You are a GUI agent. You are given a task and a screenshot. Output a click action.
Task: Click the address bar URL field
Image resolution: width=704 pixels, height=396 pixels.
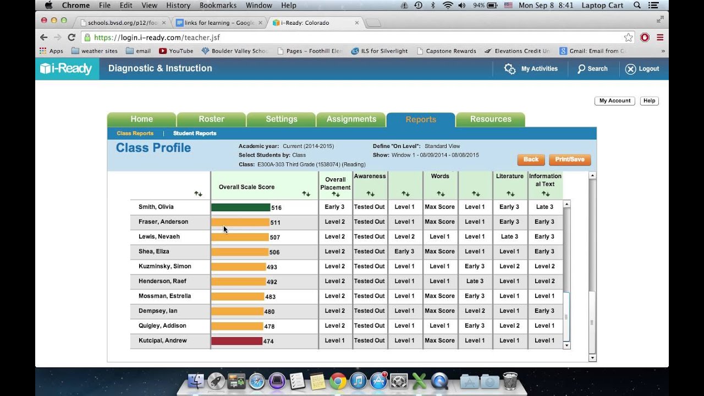coord(352,37)
